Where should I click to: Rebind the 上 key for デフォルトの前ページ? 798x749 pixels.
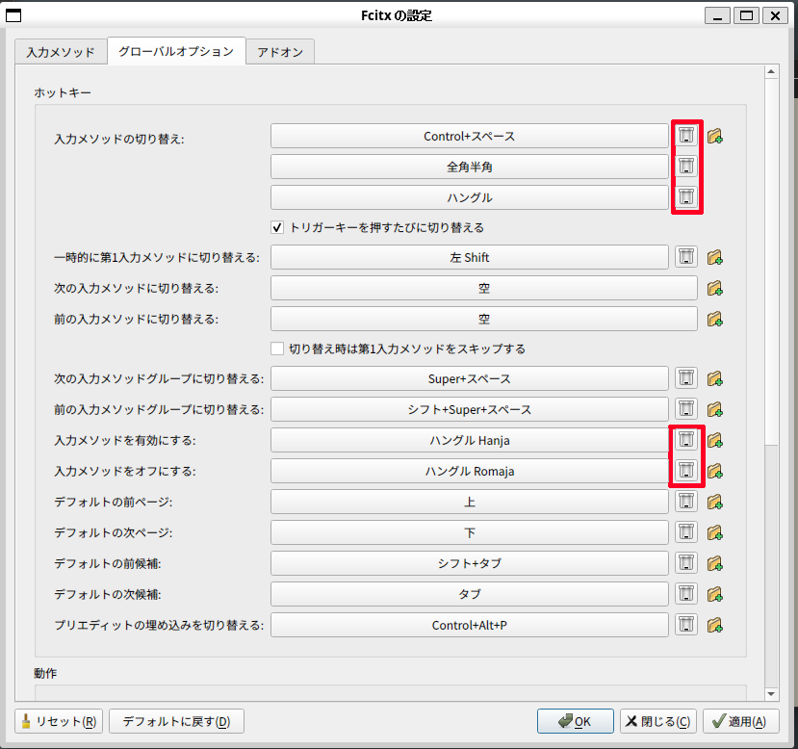tap(469, 502)
